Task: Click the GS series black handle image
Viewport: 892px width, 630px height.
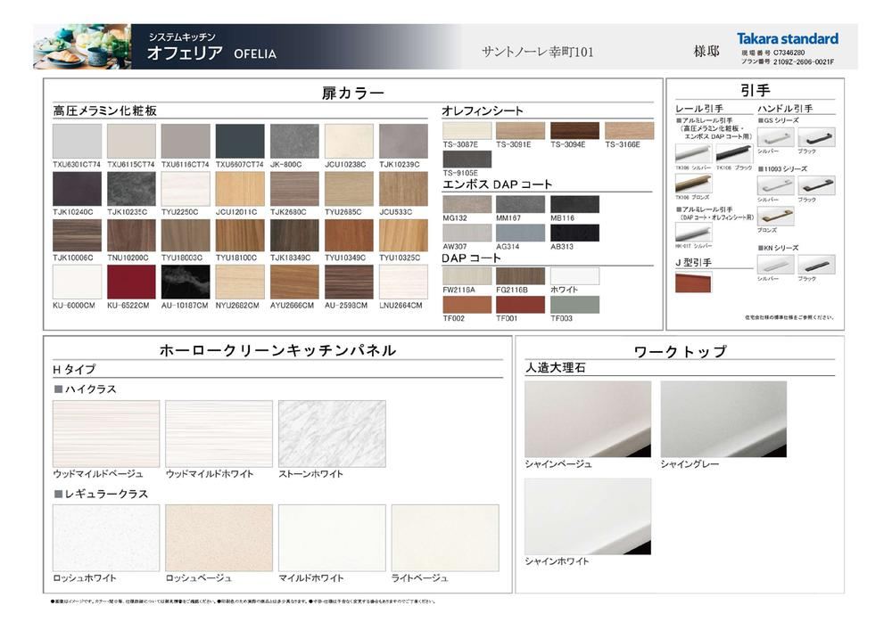Action: [816, 137]
